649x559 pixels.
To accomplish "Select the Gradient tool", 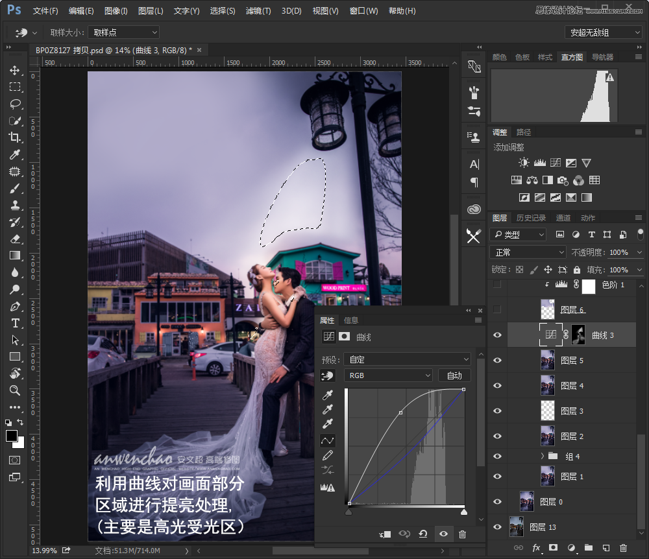I will (15, 256).
